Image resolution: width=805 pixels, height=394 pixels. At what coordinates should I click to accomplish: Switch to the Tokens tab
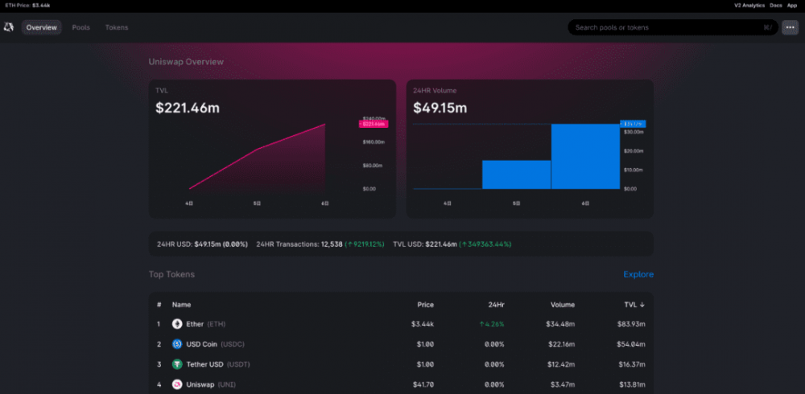[x=117, y=27]
